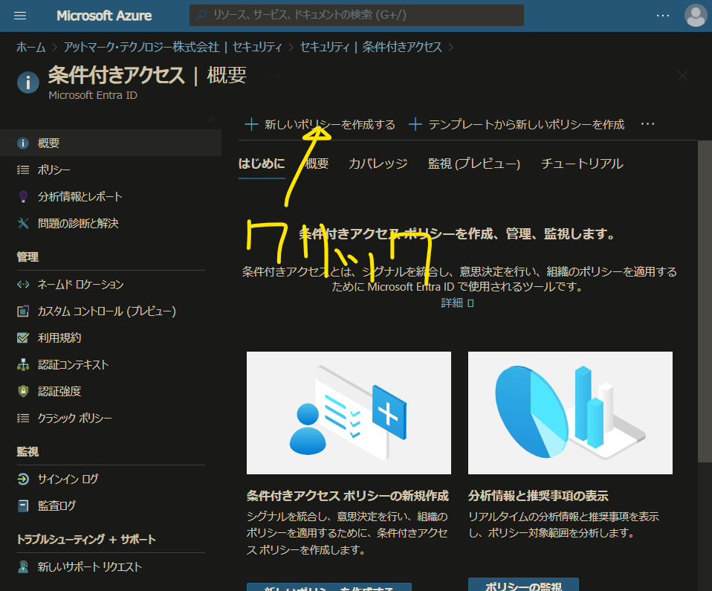Screen dimensions: 712x591
Task: Open アットマーク・テクノロジー株式会社 | セキュリティ breadcrumb
Action: click(173, 48)
